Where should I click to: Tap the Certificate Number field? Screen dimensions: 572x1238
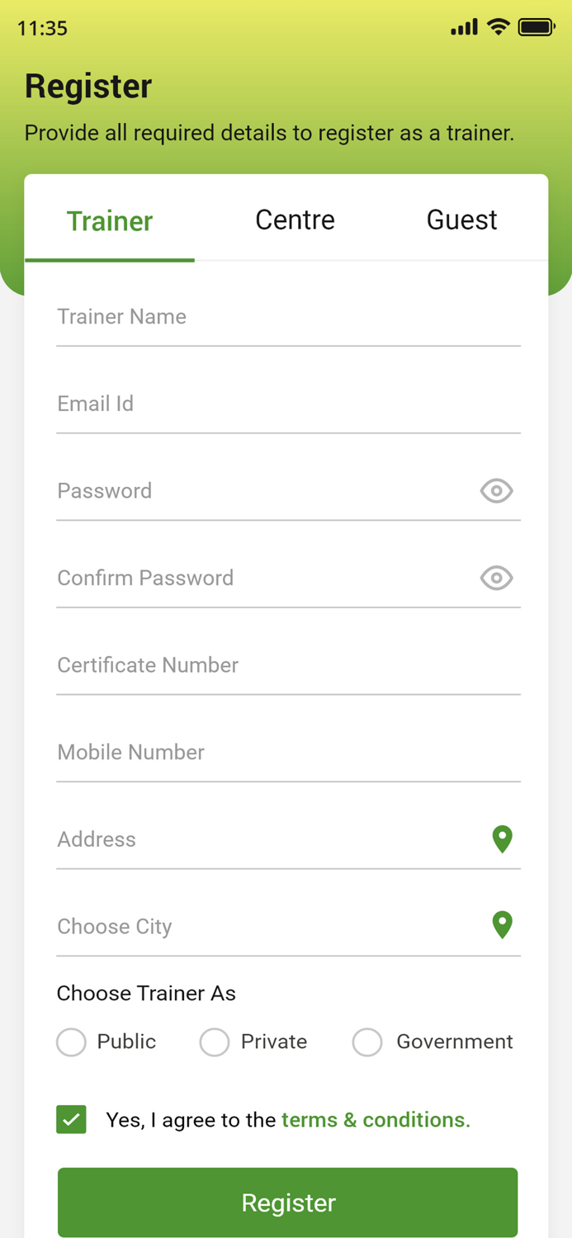(x=288, y=665)
